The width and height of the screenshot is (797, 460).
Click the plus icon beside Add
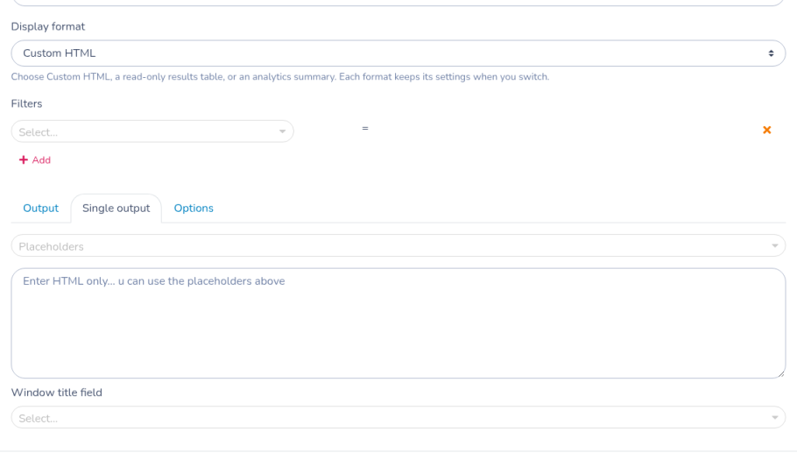pyautogui.click(x=24, y=160)
